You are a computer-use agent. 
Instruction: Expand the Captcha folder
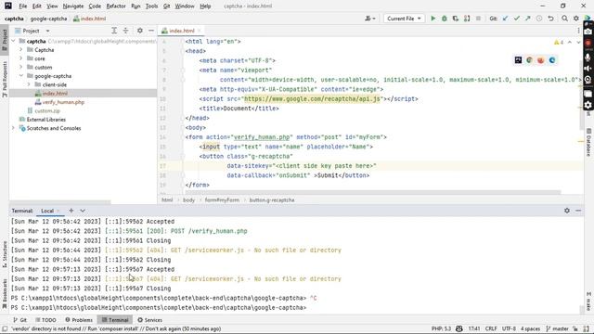pos(21,49)
